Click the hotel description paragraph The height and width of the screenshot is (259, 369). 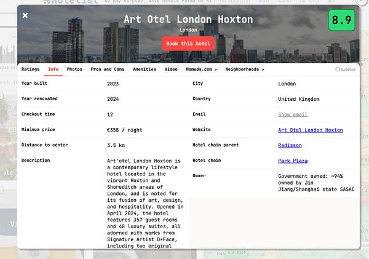tap(145, 204)
